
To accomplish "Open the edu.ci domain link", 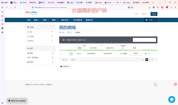I will [79, 54].
